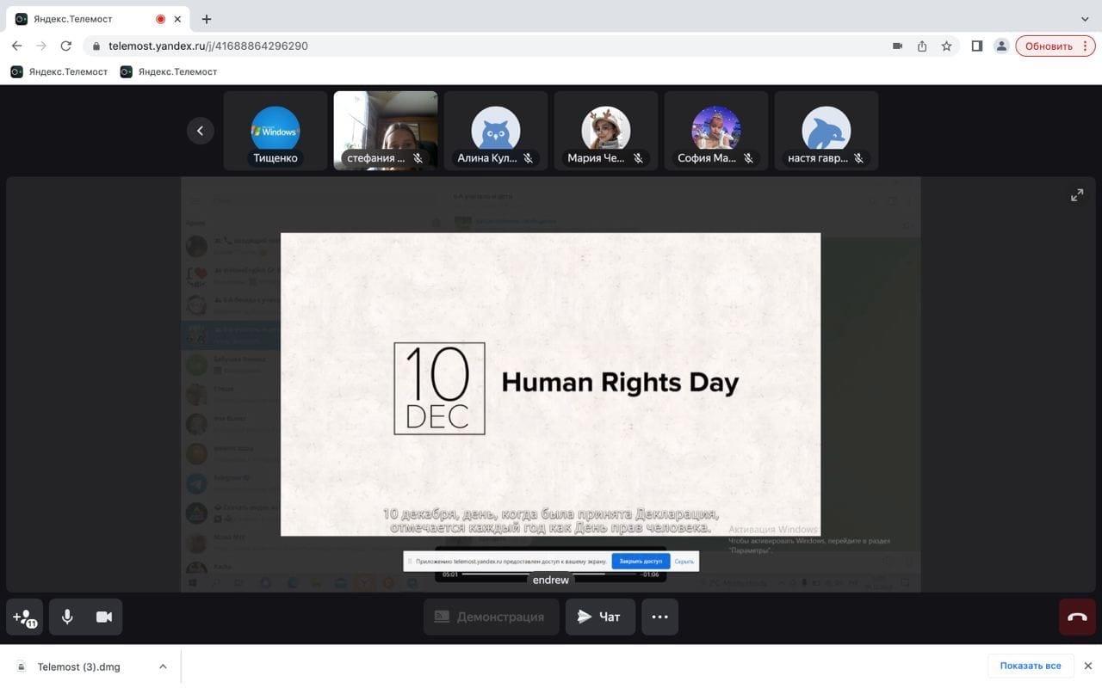Click the red hang up call button
The image size is (1102, 688).
click(x=1077, y=617)
